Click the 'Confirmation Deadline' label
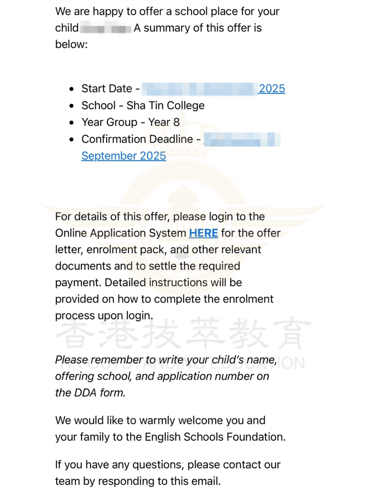The height and width of the screenshot is (495, 371). point(137,139)
